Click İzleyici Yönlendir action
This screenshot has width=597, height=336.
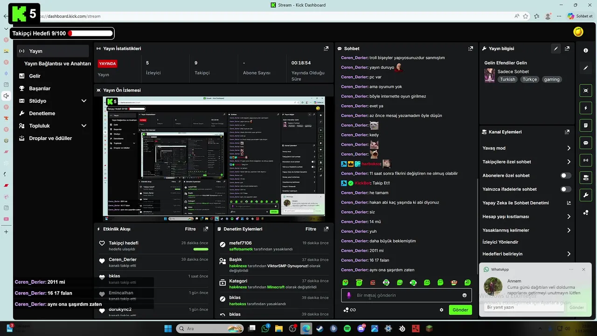point(500,242)
